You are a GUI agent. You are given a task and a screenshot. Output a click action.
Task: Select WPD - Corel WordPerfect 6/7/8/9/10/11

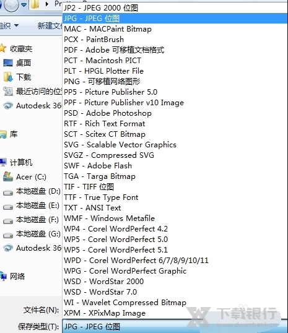pos(175,261)
